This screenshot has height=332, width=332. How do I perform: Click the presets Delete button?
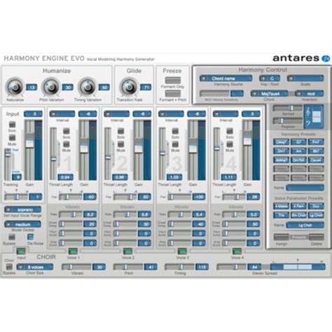pyautogui.click(x=317, y=237)
